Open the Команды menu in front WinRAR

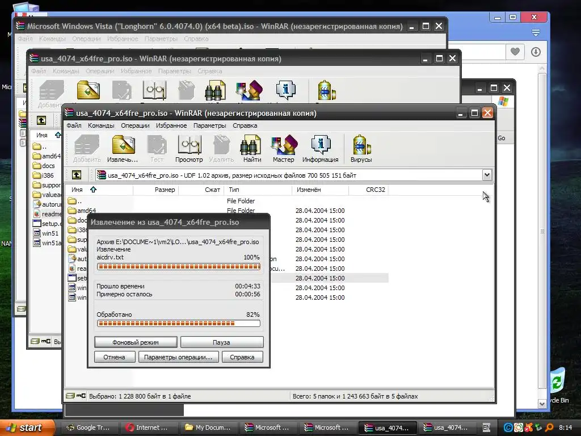pos(101,125)
